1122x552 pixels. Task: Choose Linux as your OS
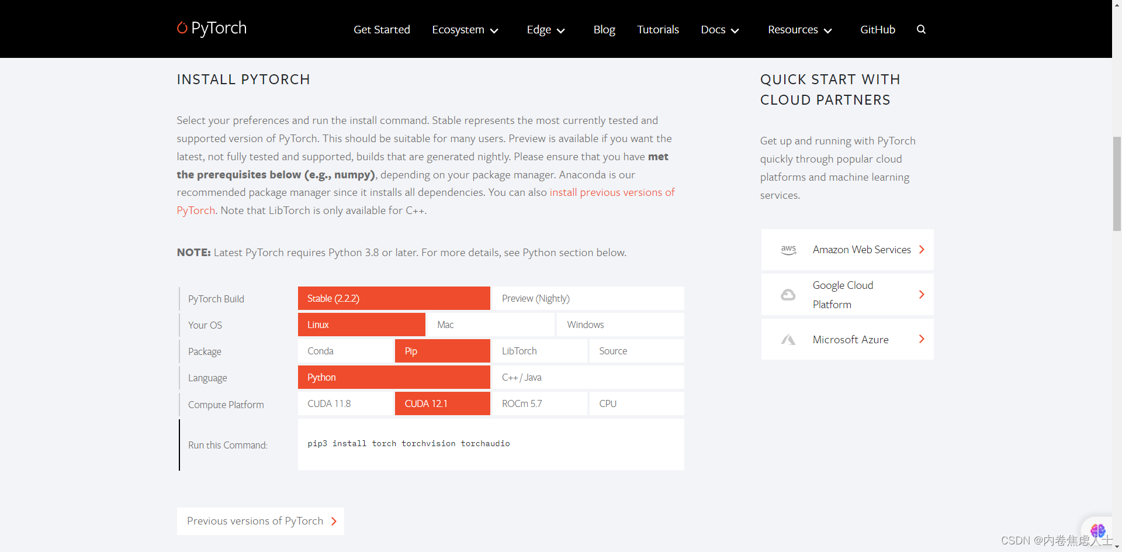[362, 325]
